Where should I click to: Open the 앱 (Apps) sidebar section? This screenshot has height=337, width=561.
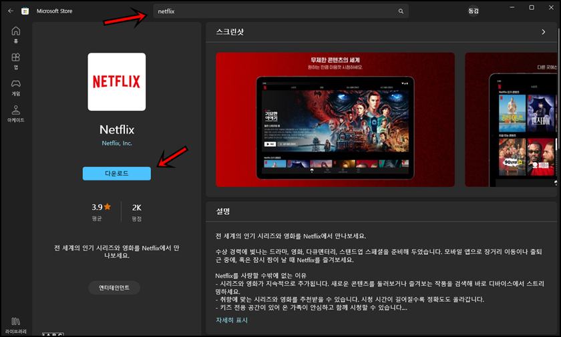coord(16,61)
